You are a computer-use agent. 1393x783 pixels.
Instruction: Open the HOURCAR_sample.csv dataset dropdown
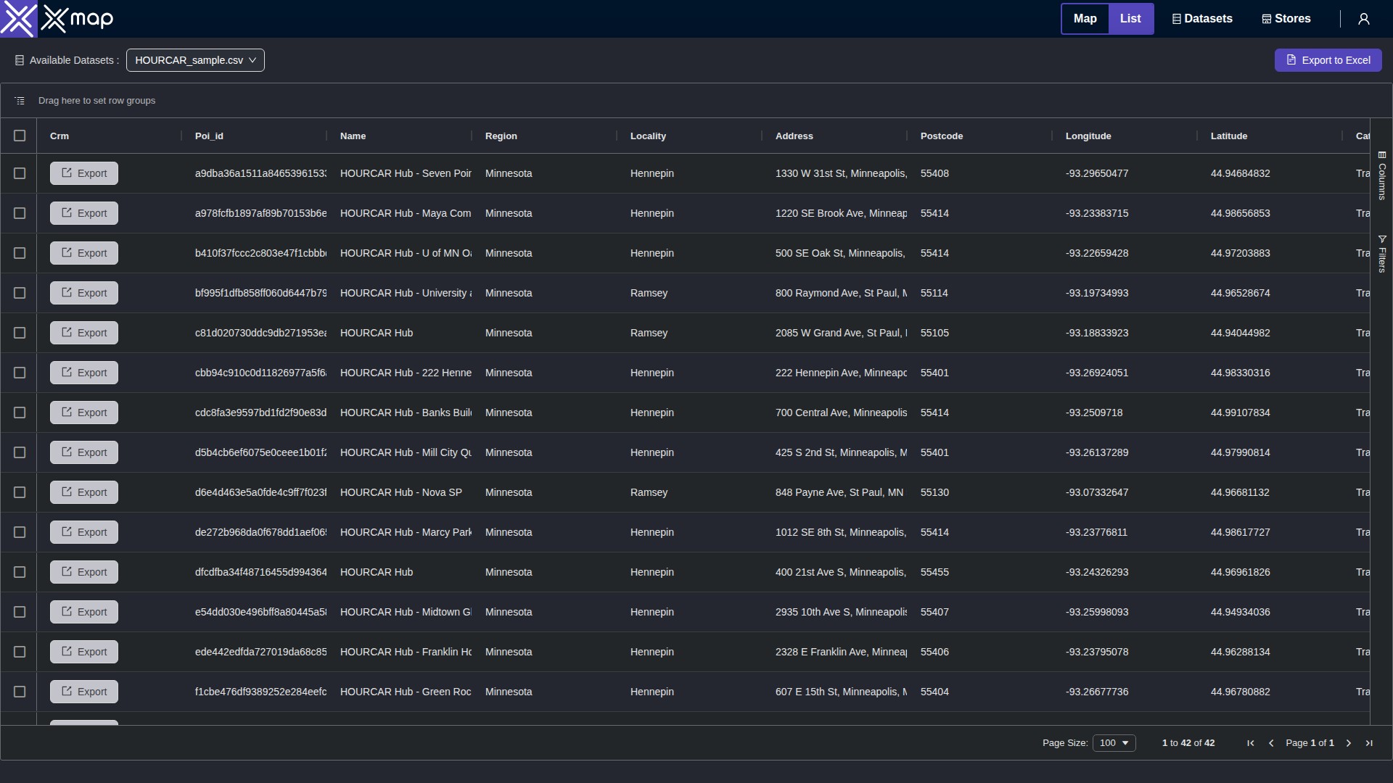(x=194, y=60)
